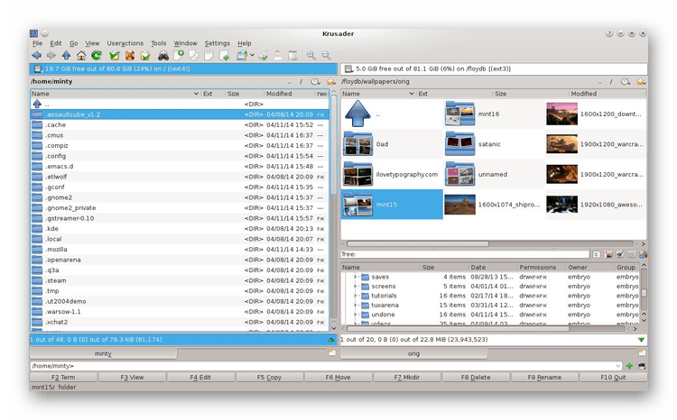Viewport: 677px width, 420px height.
Task: Switch to the minty panel tab
Action: (x=102, y=353)
